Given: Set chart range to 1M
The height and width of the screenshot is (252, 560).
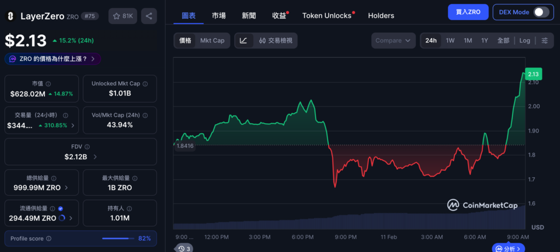Looking at the screenshot, I should pos(468,40).
